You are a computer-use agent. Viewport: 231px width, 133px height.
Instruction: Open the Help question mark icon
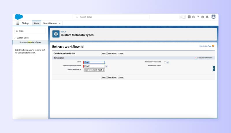(x=198, y=17)
